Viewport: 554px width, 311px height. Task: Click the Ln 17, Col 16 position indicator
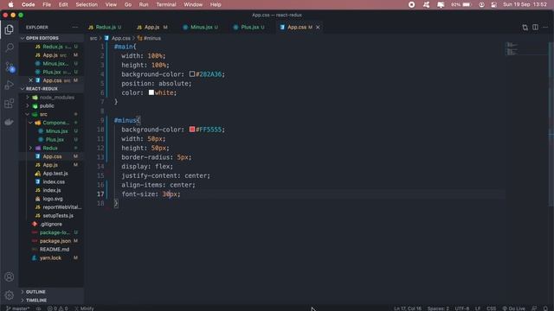[408, 308]
